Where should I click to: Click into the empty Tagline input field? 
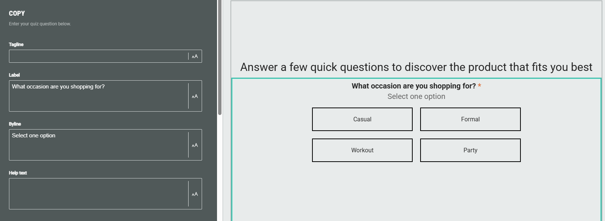[98, 56]
